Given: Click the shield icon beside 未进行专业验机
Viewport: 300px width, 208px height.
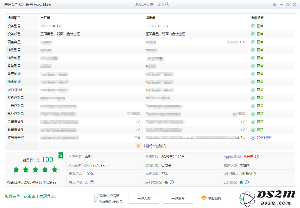Looking at the screenshot, I should tap(138, 146).
